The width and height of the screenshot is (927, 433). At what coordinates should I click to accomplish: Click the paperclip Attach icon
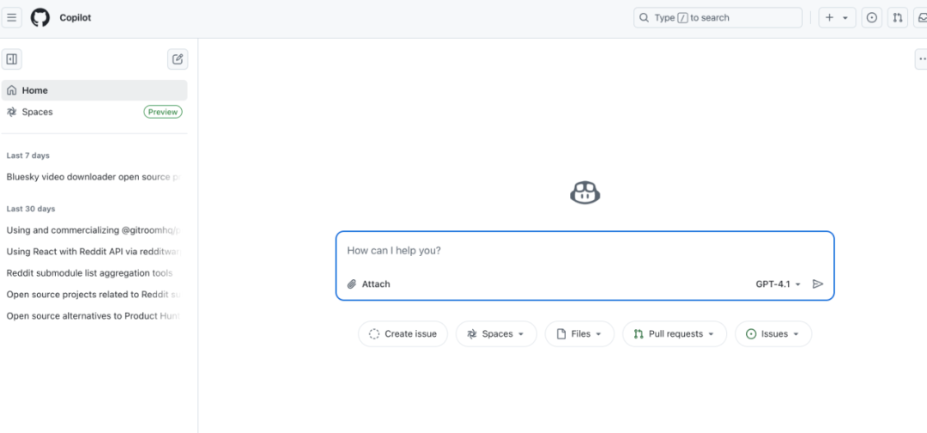pyautogui.click(x=352, y=284)
